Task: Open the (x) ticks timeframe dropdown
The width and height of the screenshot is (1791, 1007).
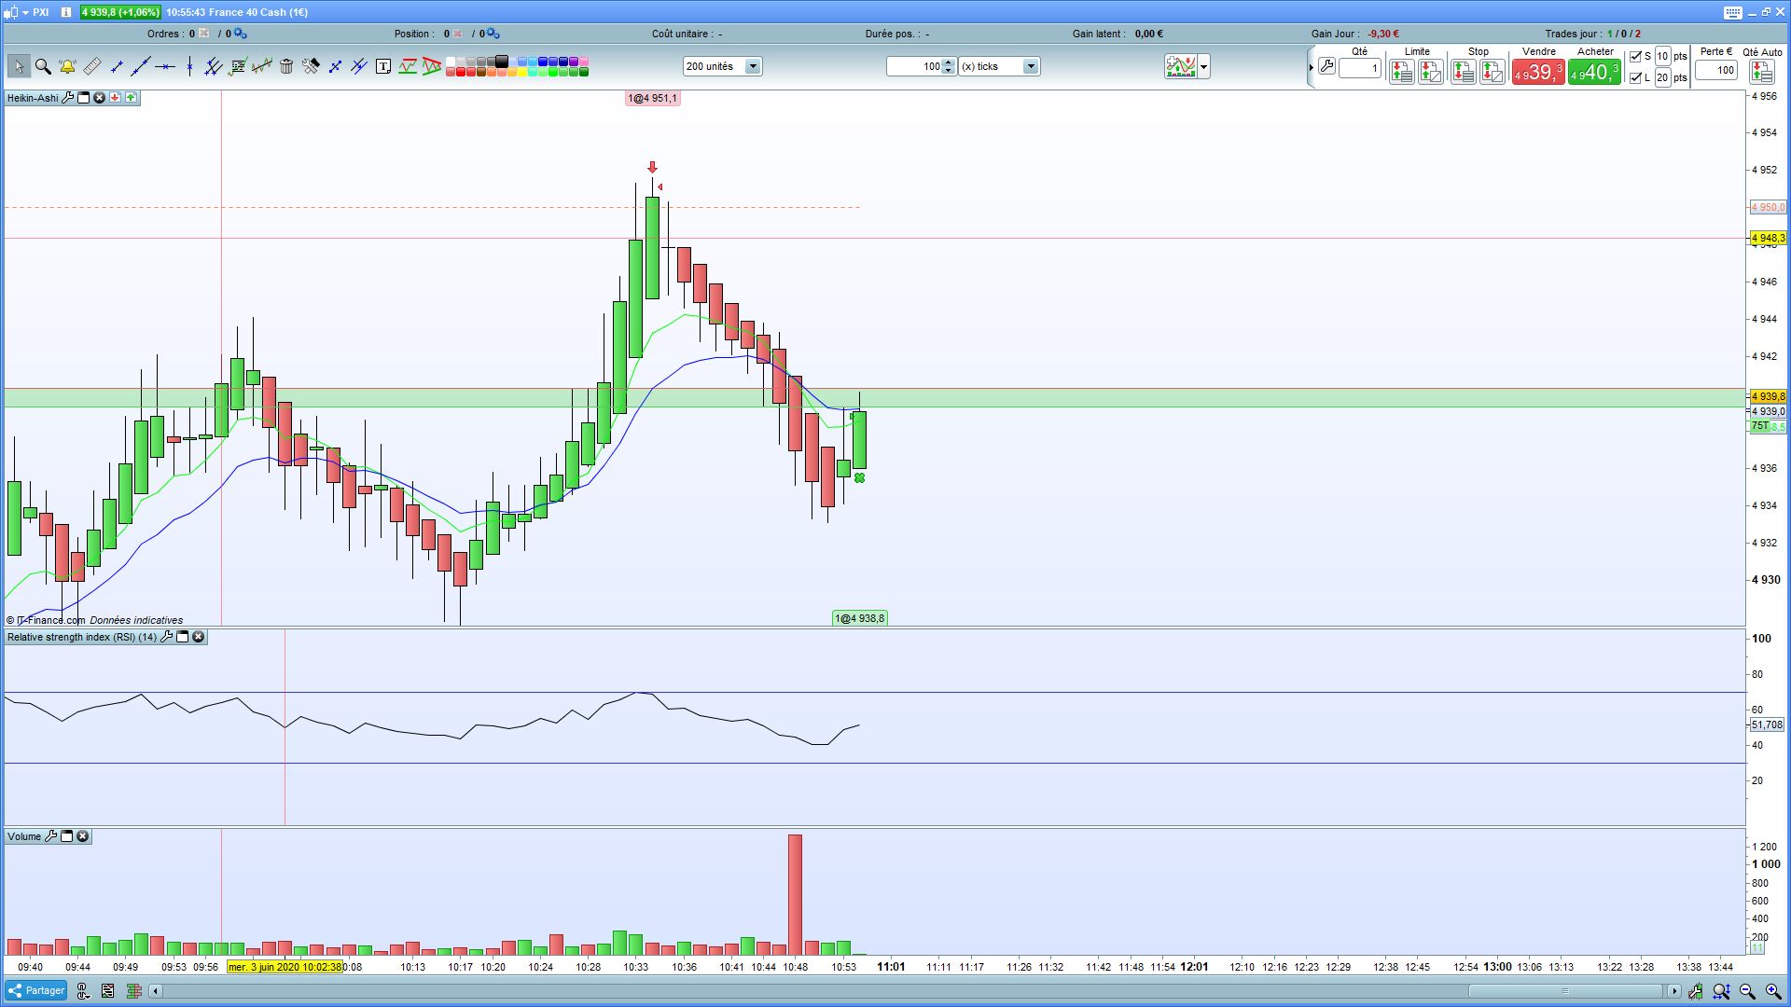Action: tap(1030, 66)
